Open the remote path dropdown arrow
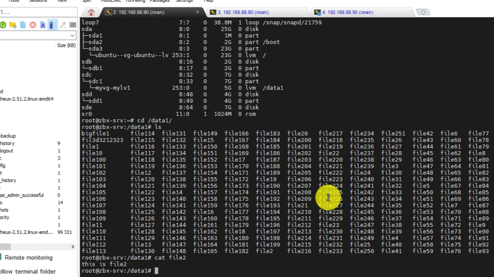 [x=72, y=35]
